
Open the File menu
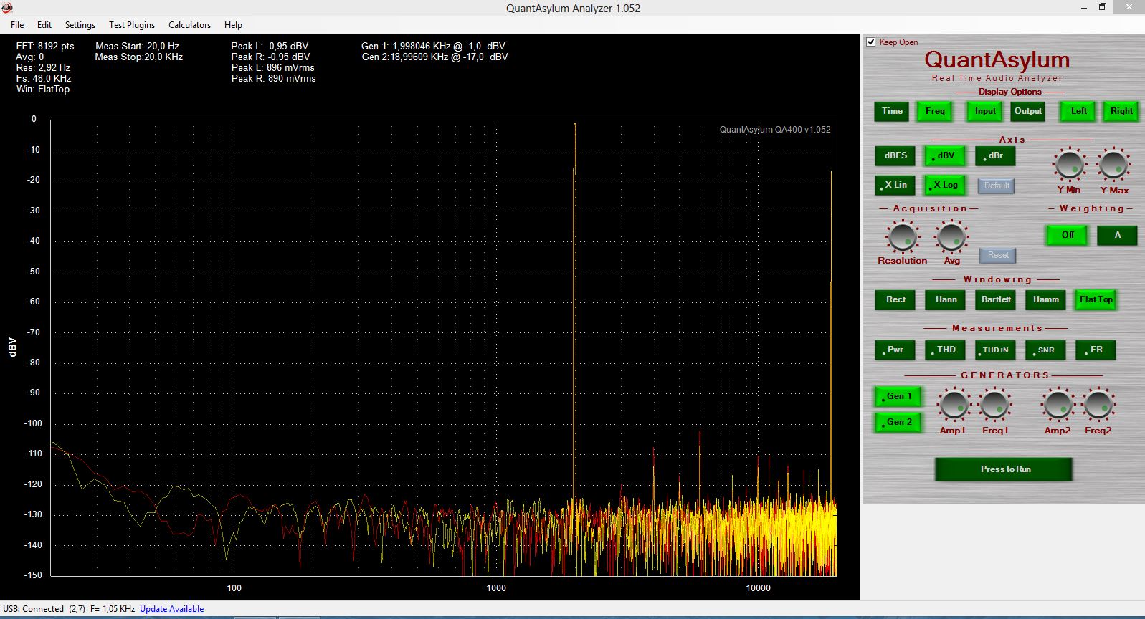17,24
